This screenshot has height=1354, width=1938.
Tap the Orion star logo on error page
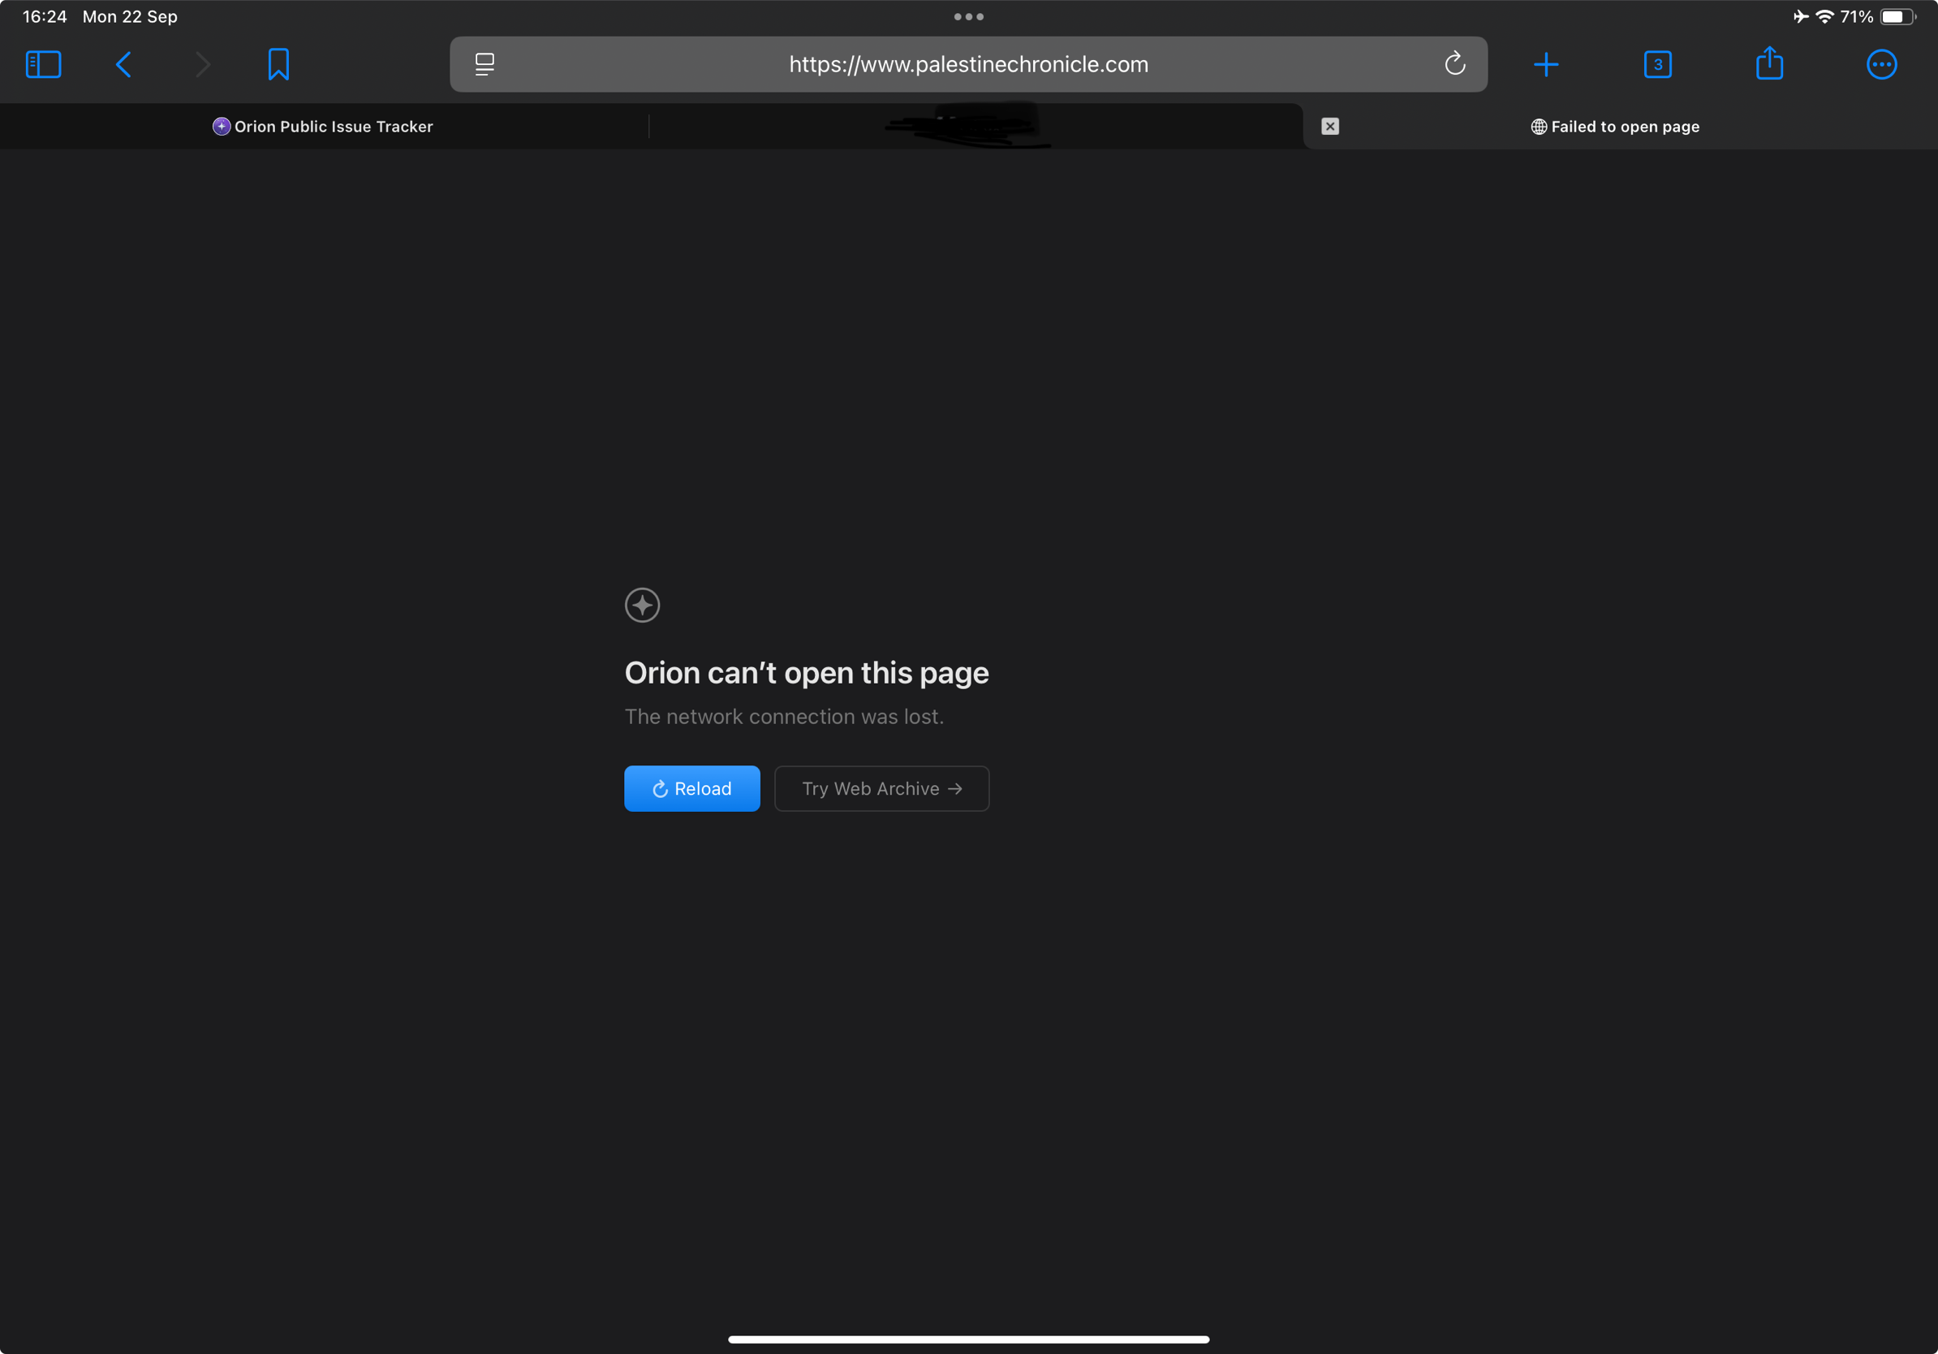642,606
